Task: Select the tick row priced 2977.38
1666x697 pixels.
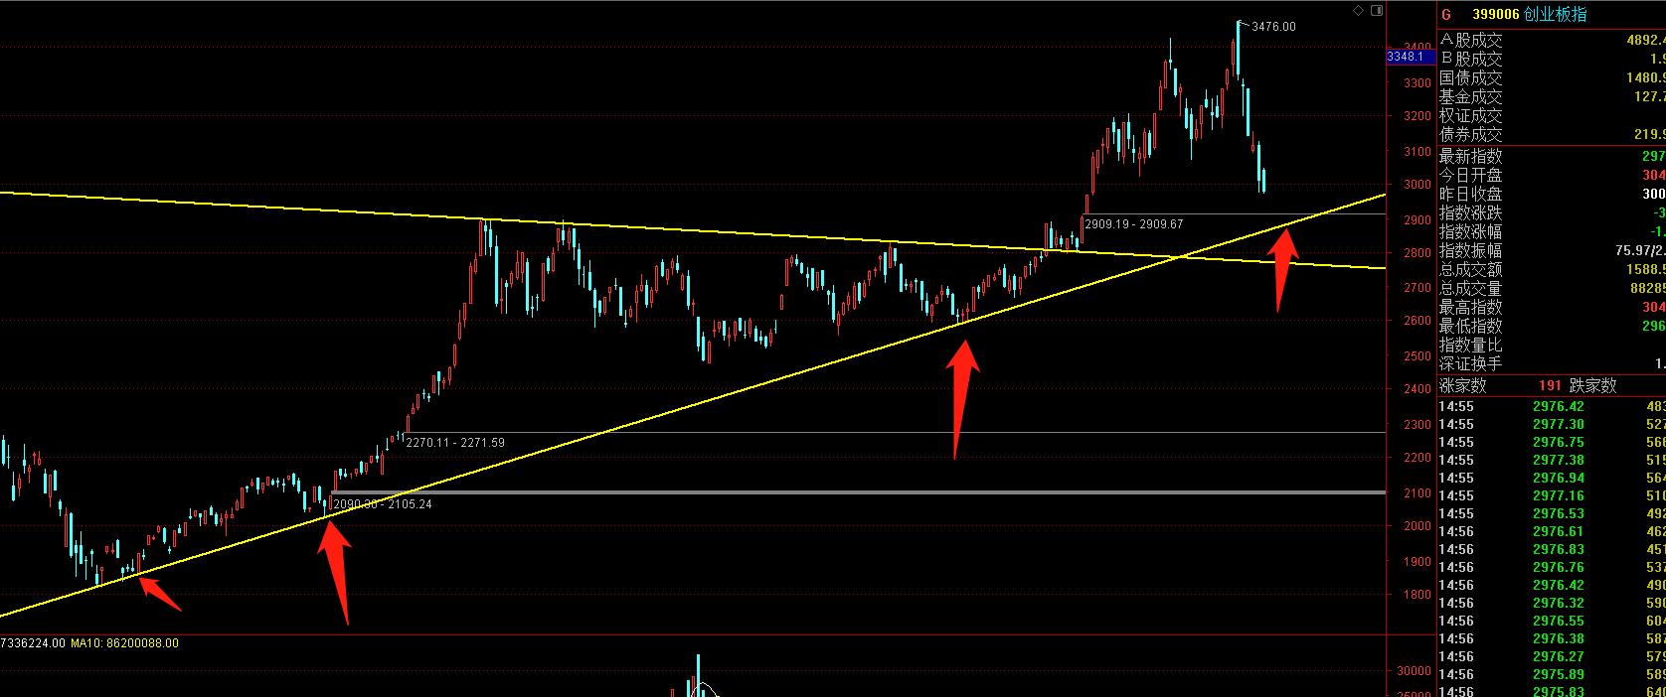Action: click(1552, 460)
